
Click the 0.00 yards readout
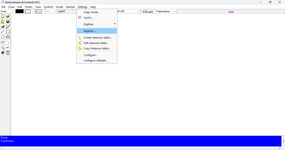148,12
